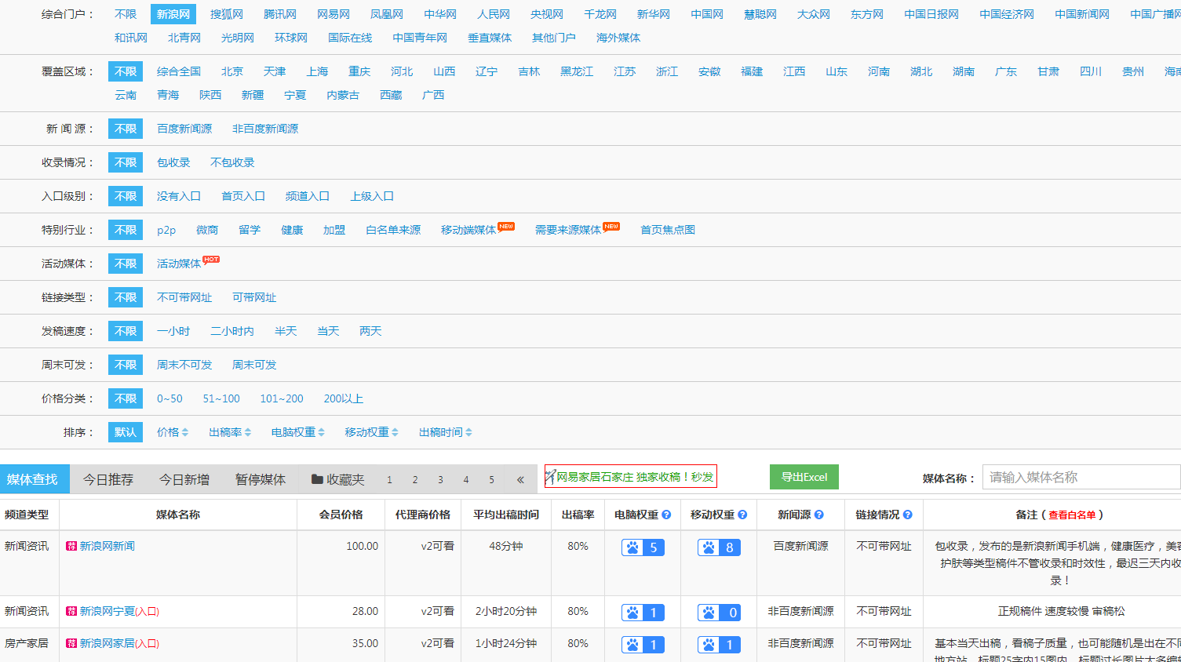Viewport: 1181px width, 662px height.
Task: Select 需要来源媒体 filter
Action: click(x=568, y=230)
